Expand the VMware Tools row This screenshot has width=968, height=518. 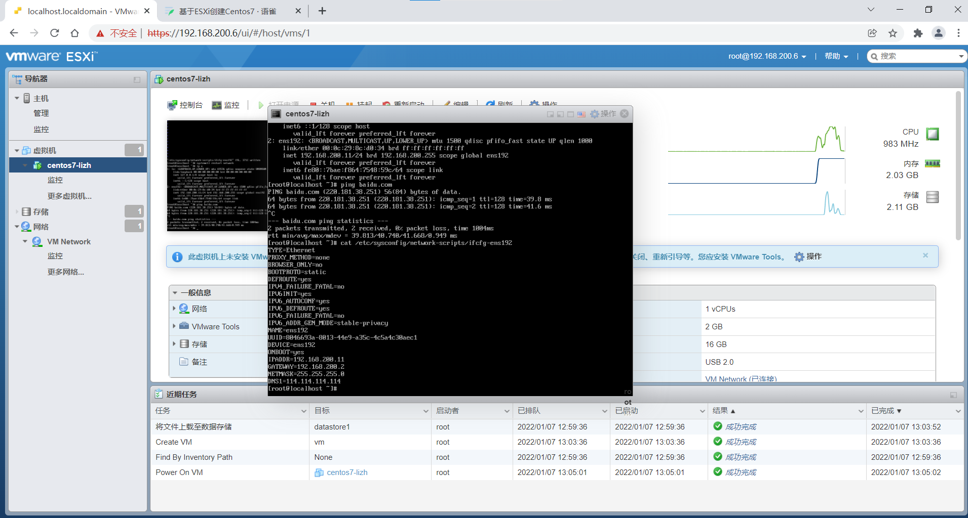point(174,326)
